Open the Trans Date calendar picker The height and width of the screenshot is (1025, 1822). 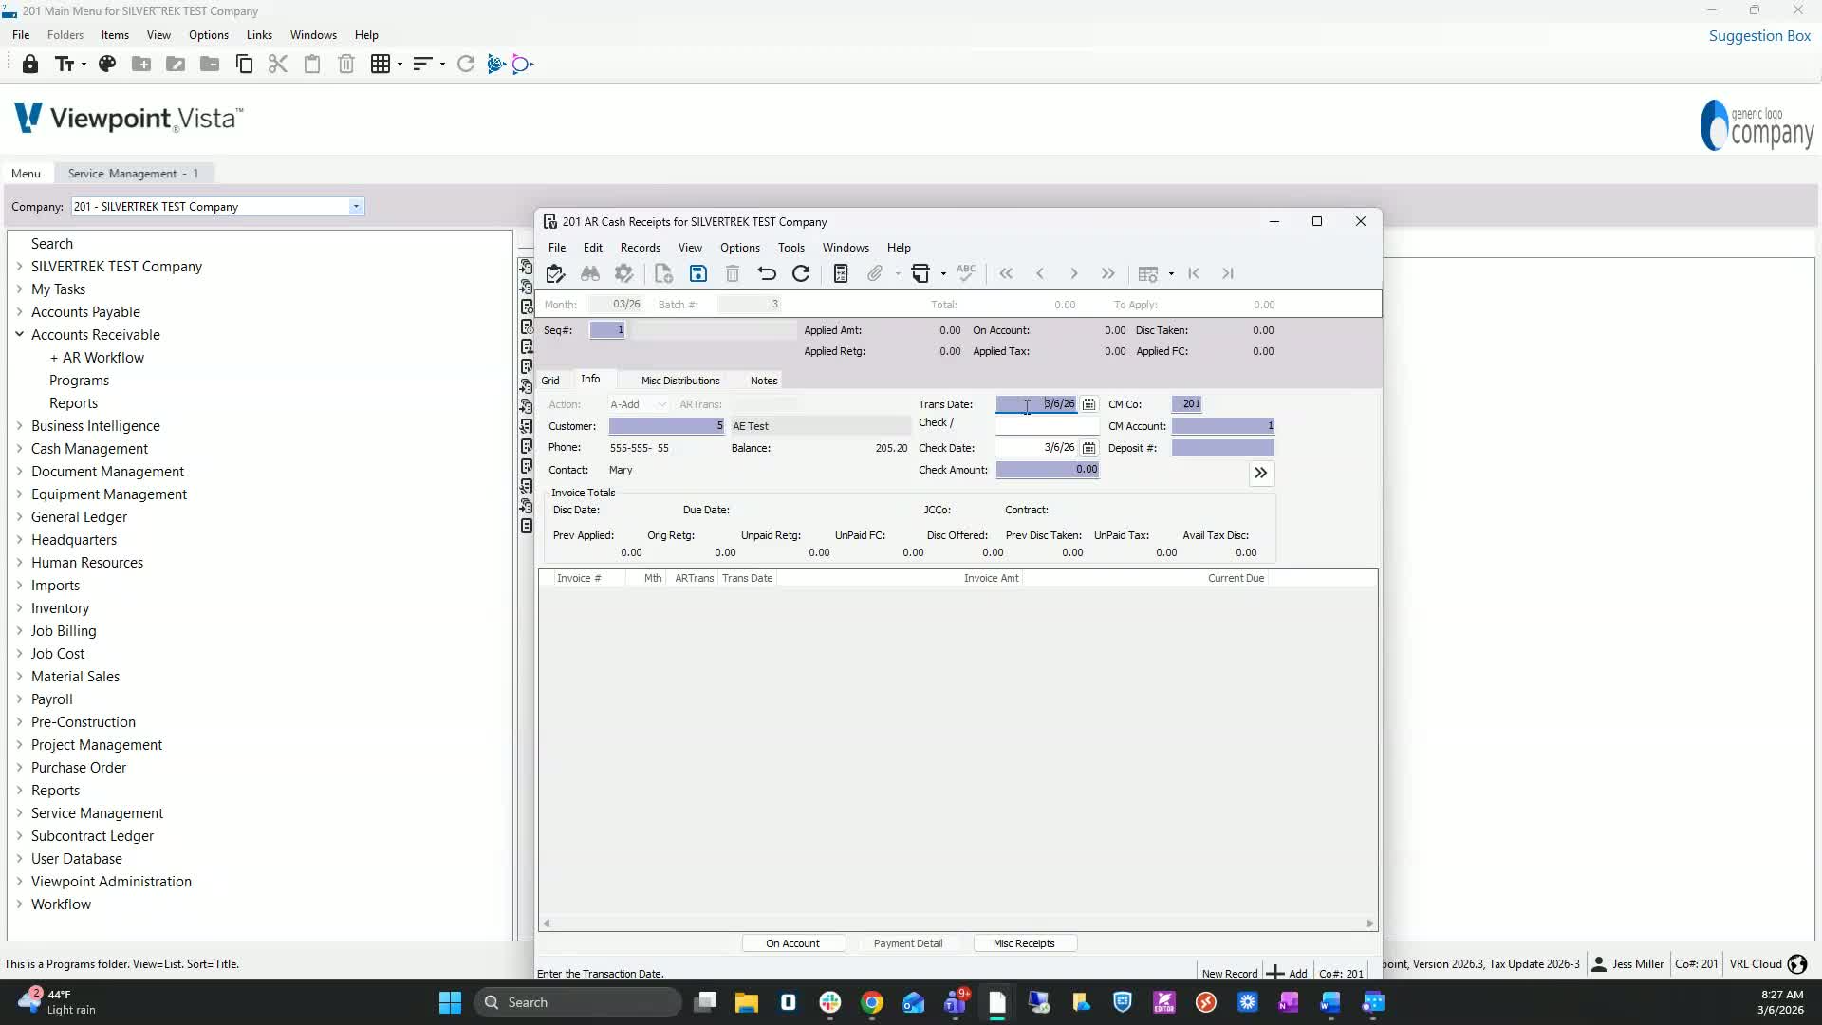1088,404
